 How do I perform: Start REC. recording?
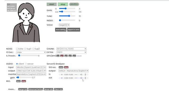18,81
